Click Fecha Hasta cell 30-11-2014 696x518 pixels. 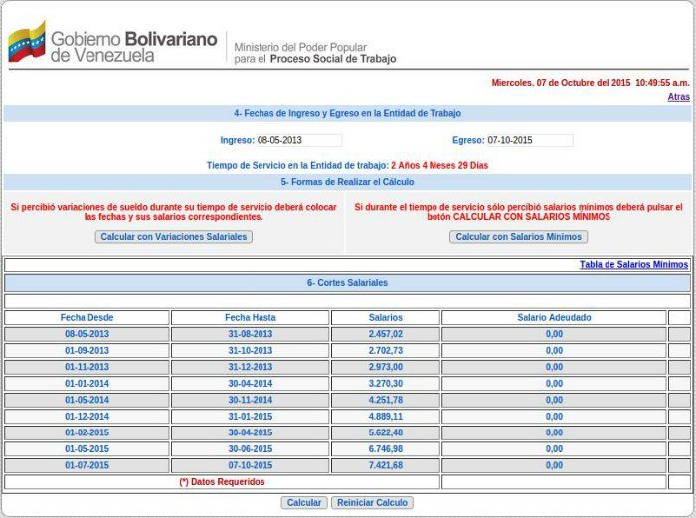251,400
